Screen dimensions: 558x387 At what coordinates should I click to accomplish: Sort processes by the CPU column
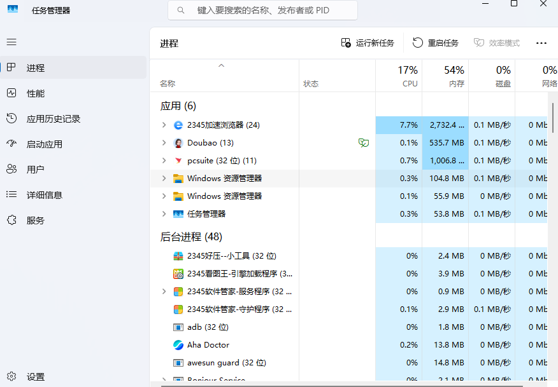399,76
